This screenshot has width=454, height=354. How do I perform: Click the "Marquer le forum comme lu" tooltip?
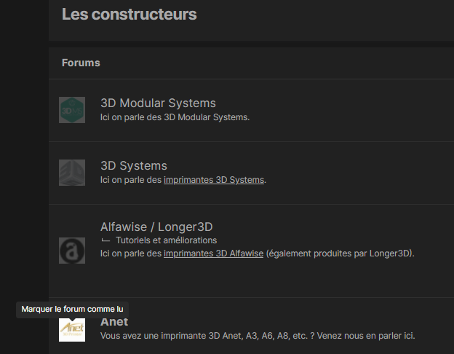click(x=72, y=310)
